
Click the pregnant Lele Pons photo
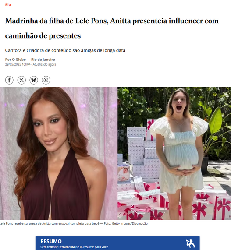[x=174, y=154]
